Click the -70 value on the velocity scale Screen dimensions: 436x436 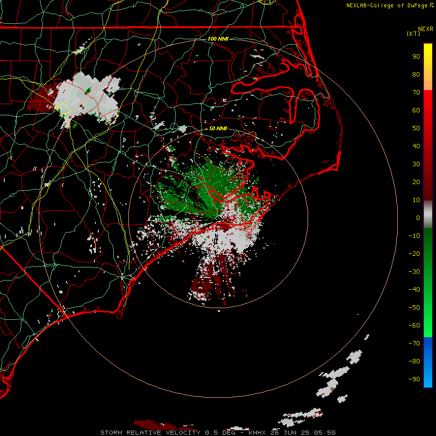pos(414,343)
